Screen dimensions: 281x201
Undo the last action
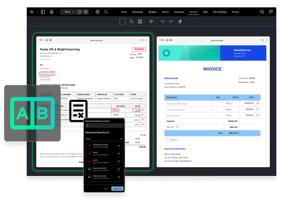[x=163, y=22]
